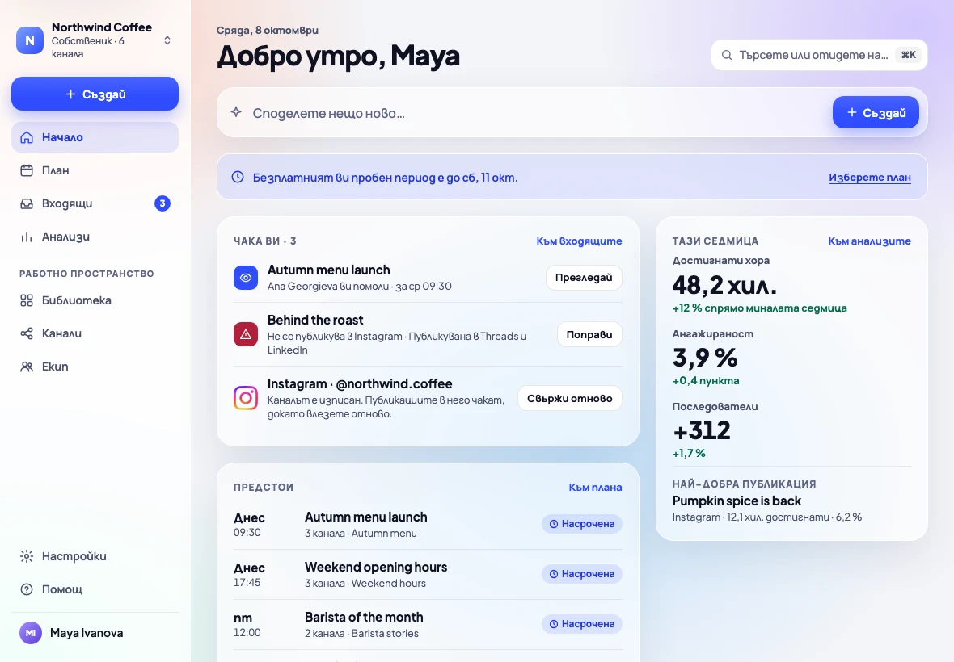The height and width of the screenshot is (662, 954).
Task: Click the +312 followers value
Action: [x=702, y=430]
